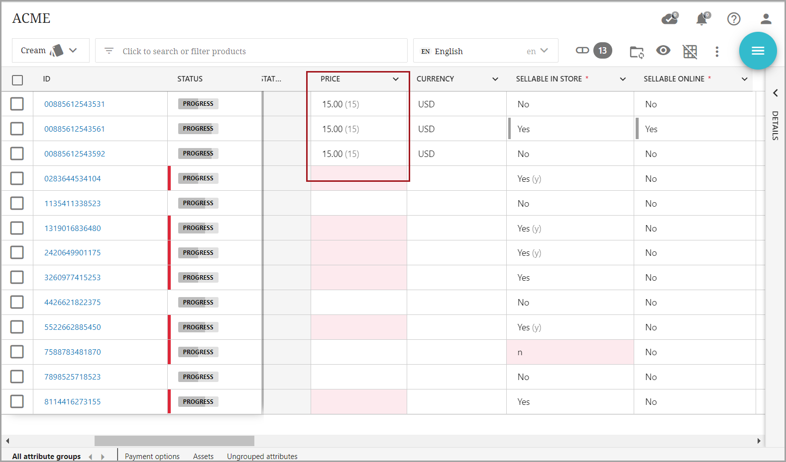Switch to the Ungrouped attributes tab
Screen dimensions: 786x462
pos(262,456)
